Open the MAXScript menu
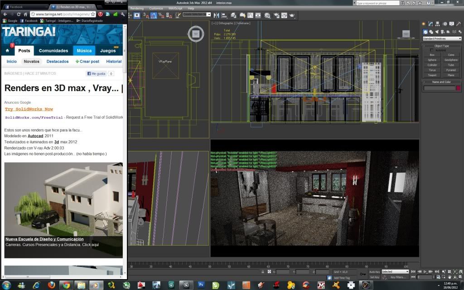 [x=175, y=8]
